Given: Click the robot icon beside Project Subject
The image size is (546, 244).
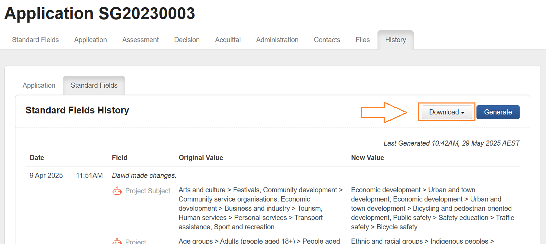Looking at the screenshot, I should click(x=117, y=191).
